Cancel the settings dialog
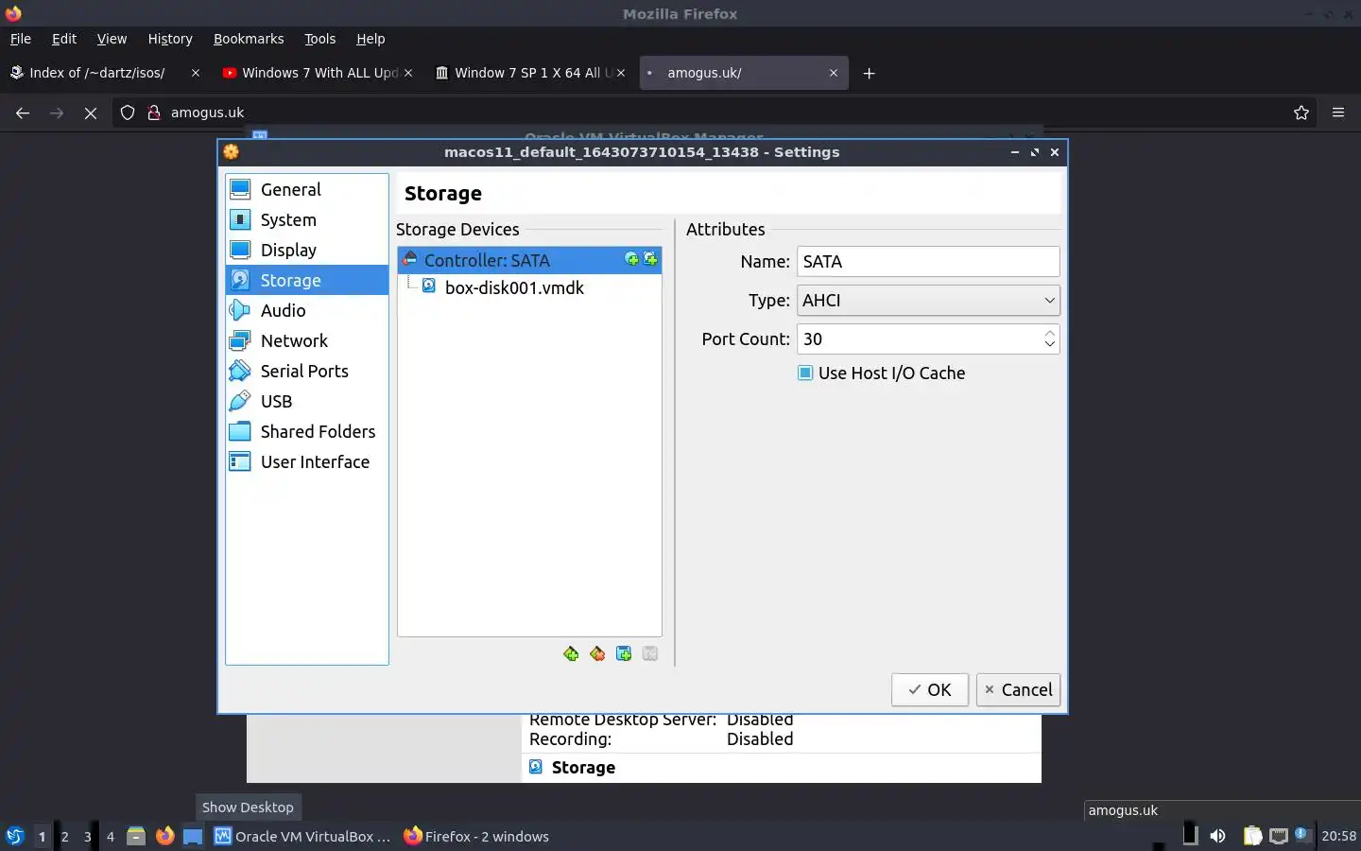Screen dimensions: 1361x851 click(1018, 689)
